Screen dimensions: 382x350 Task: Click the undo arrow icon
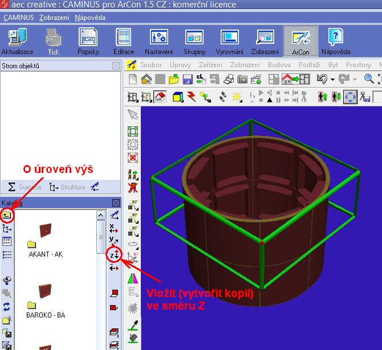pos(322,79)
